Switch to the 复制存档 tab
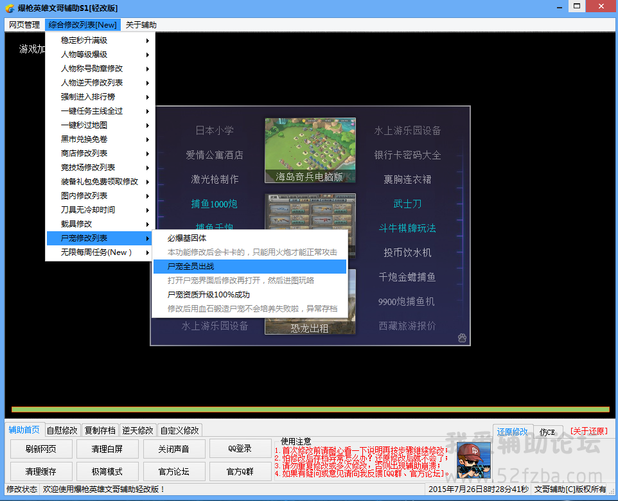The height and width of the screenshot is (501, 618). tap(100, 430)
